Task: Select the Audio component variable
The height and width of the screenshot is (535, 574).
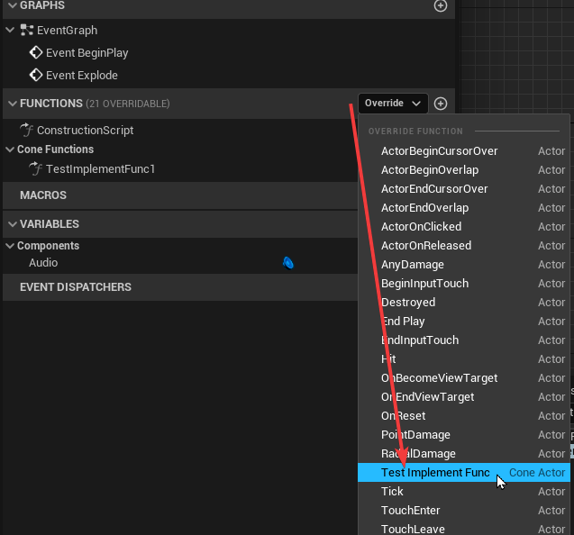Action: [x=43, y=263]
